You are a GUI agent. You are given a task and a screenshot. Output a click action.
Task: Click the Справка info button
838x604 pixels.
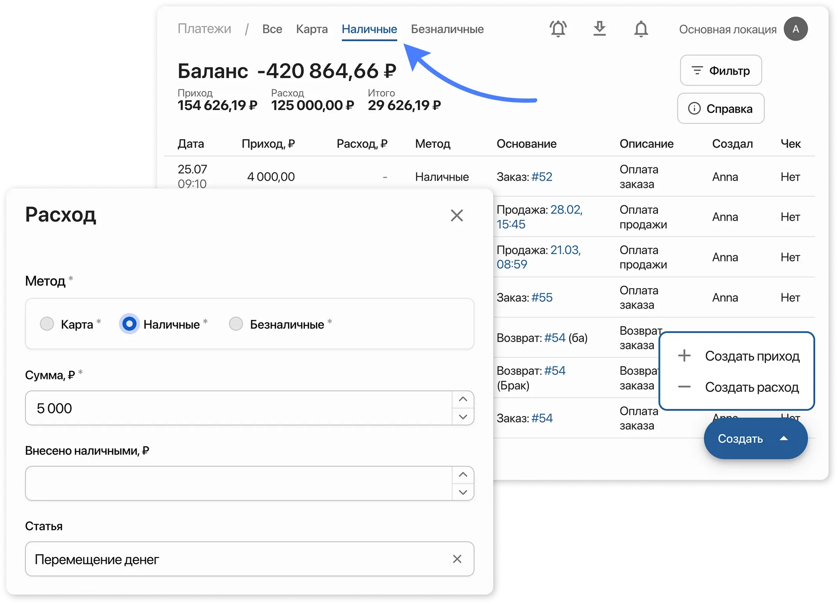point(721,109)
